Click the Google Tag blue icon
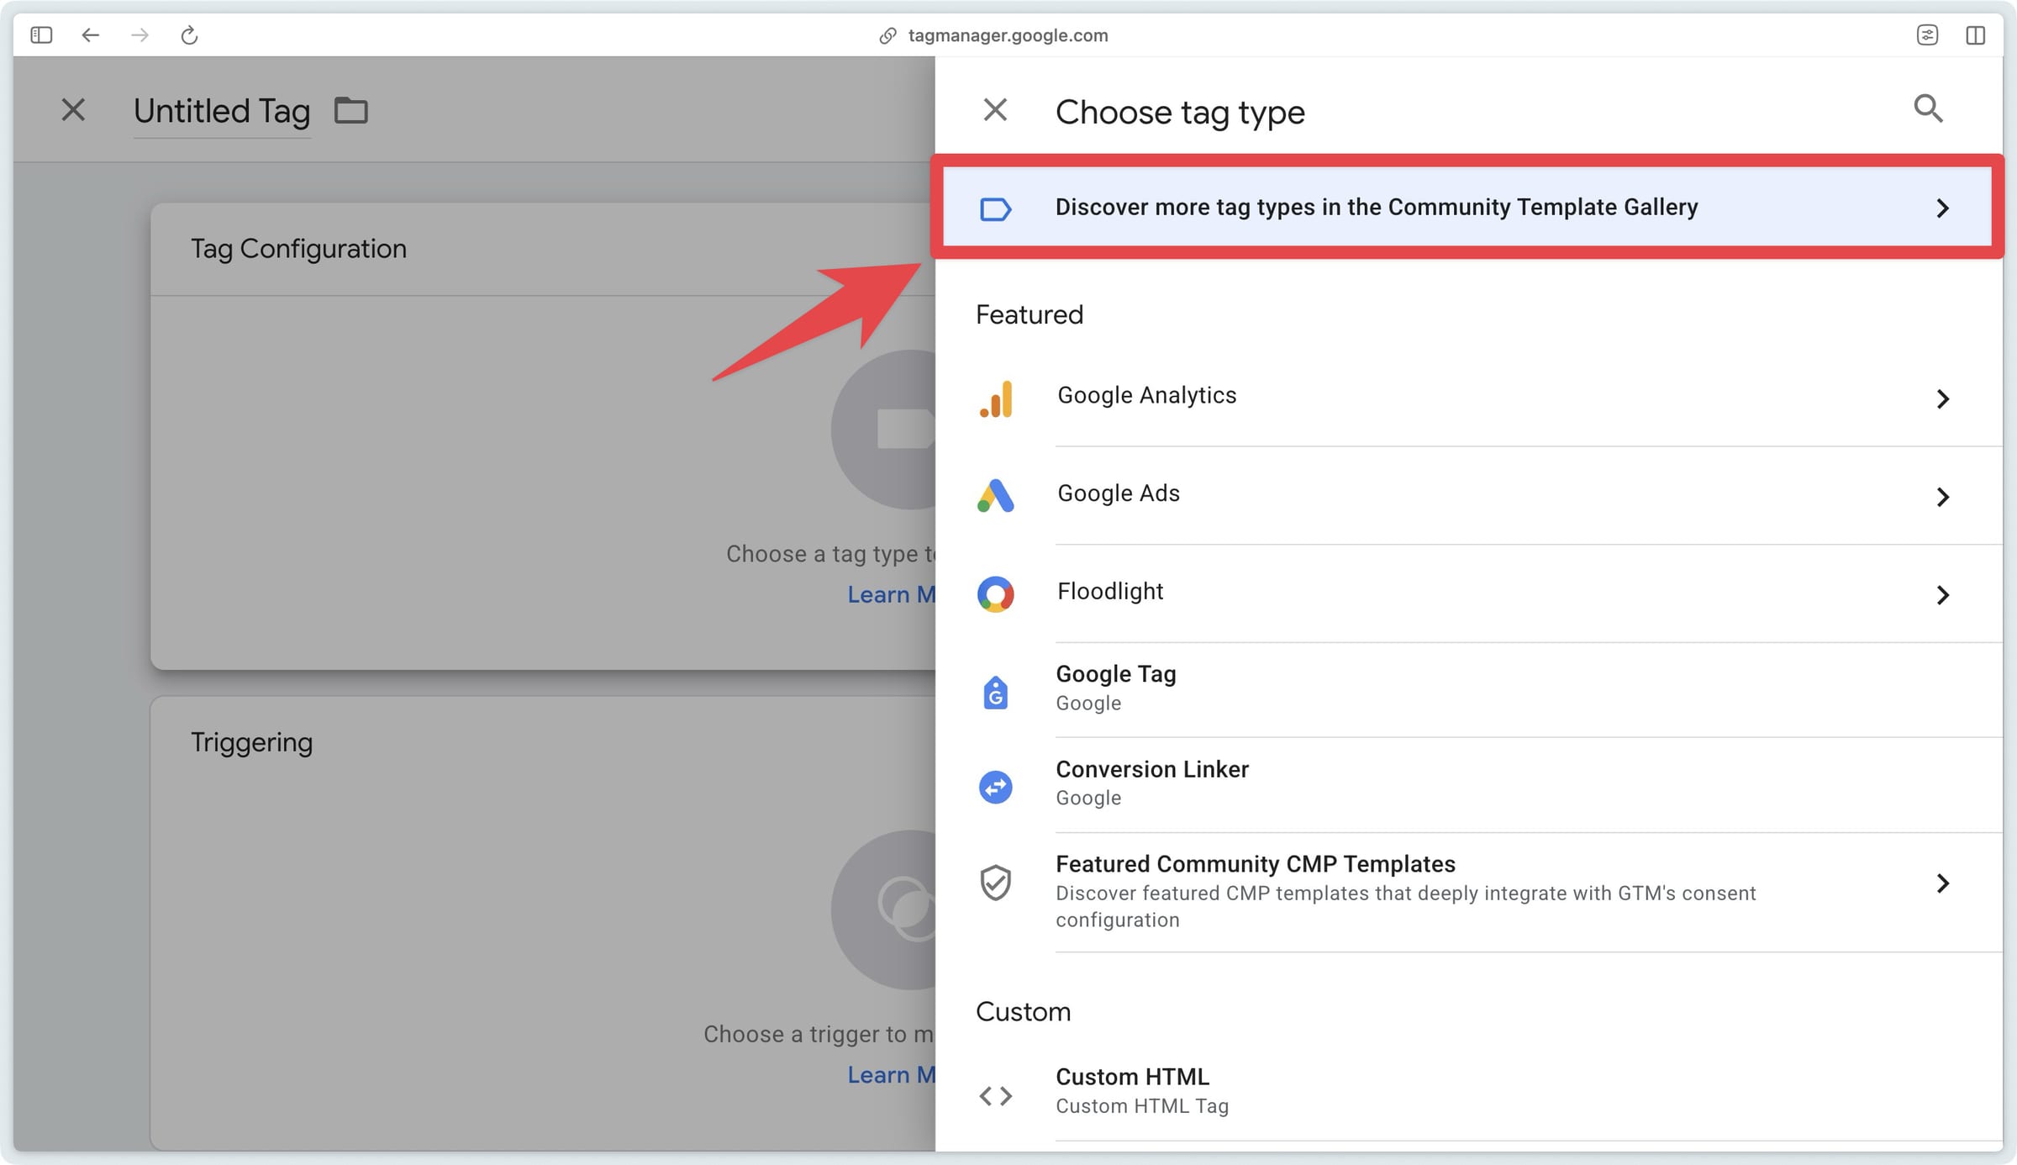 996,692
